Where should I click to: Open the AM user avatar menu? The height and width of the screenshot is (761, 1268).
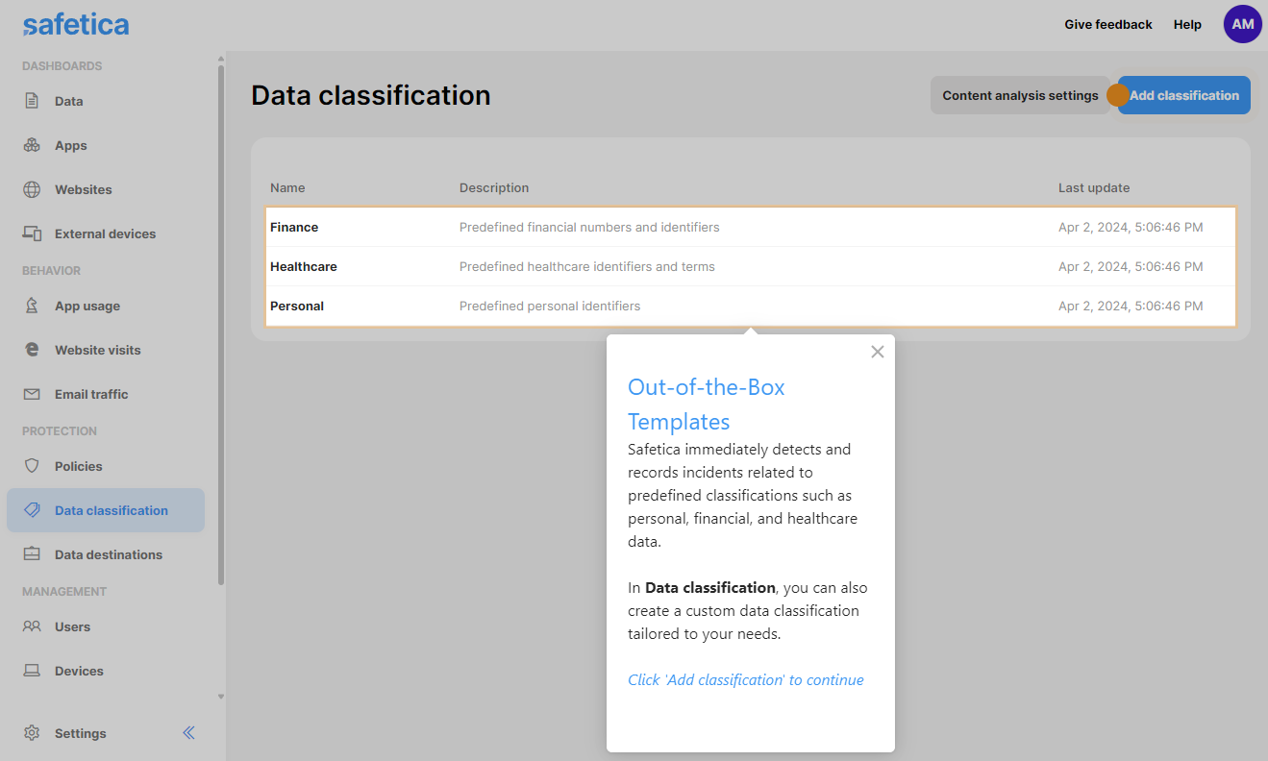(1242, 24)
